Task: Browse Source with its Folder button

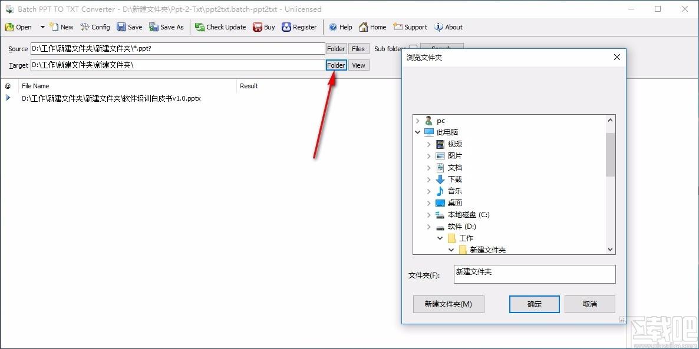Action: tap(336, 48)
